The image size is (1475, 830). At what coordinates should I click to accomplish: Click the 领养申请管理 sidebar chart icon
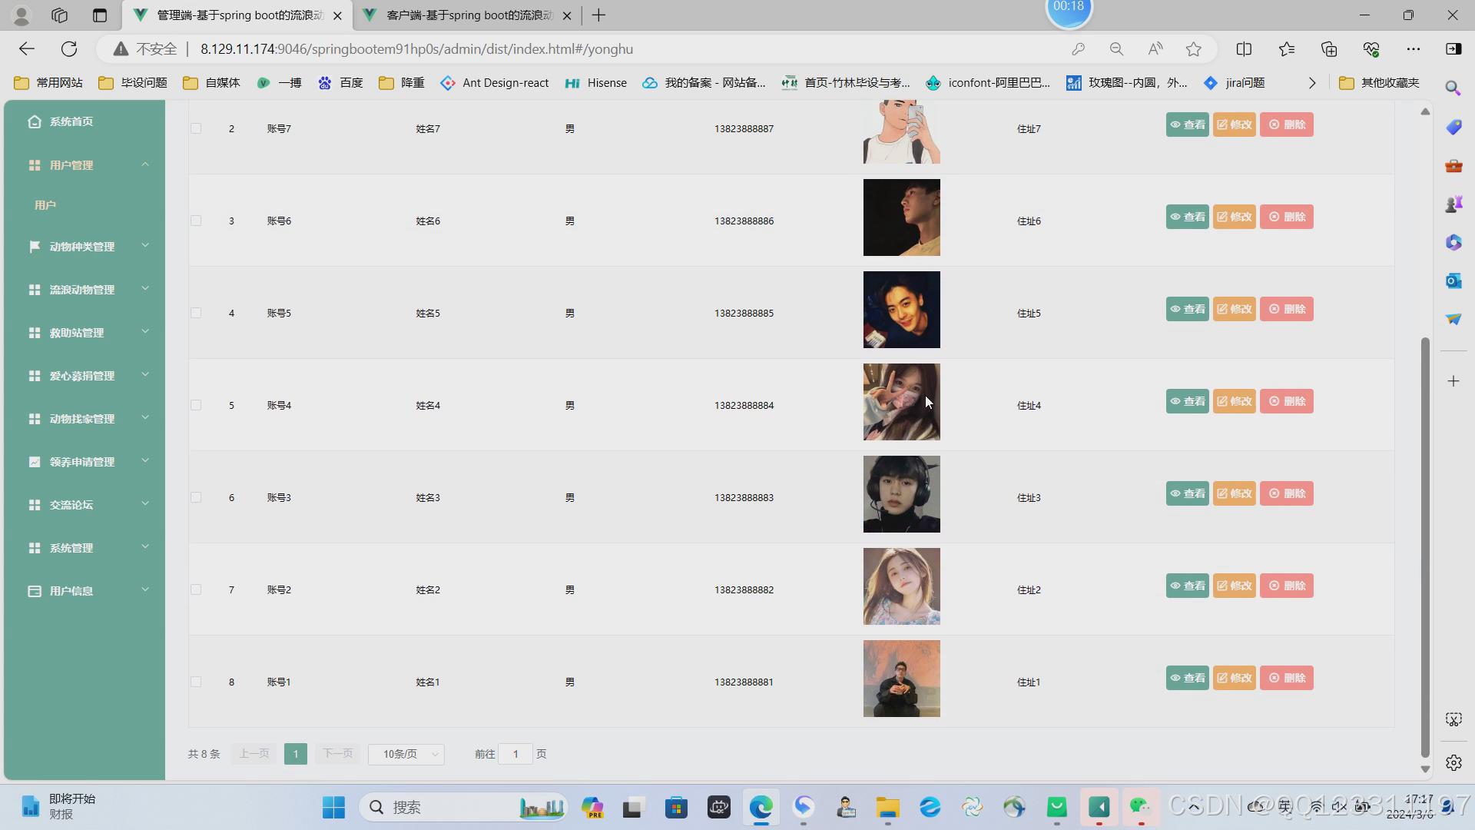tap(34, 461)
